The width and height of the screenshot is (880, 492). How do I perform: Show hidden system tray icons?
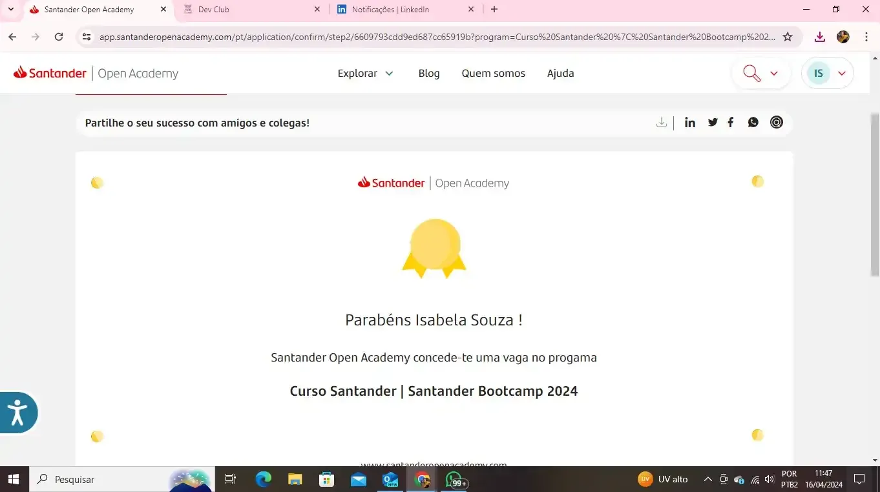click(x=708, y=479)
